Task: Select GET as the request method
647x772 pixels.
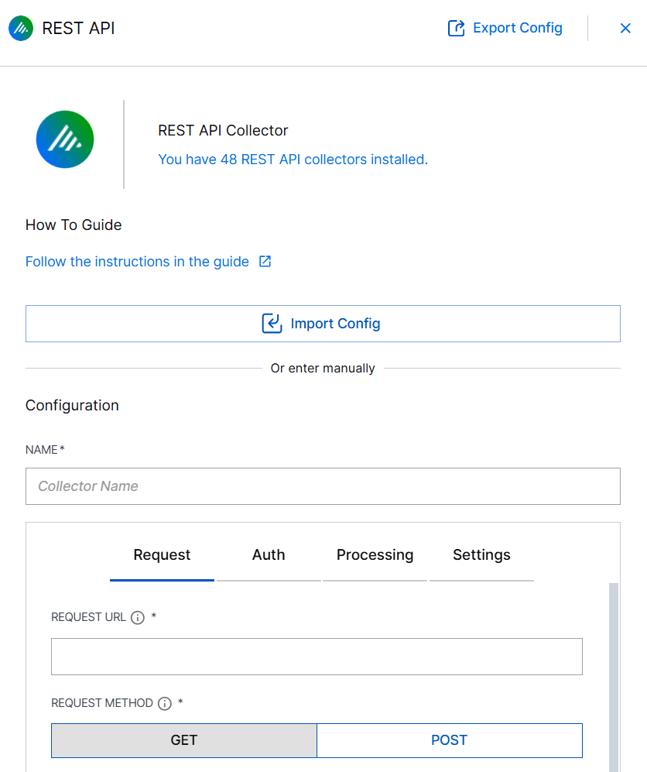Action: pos(184,740)
